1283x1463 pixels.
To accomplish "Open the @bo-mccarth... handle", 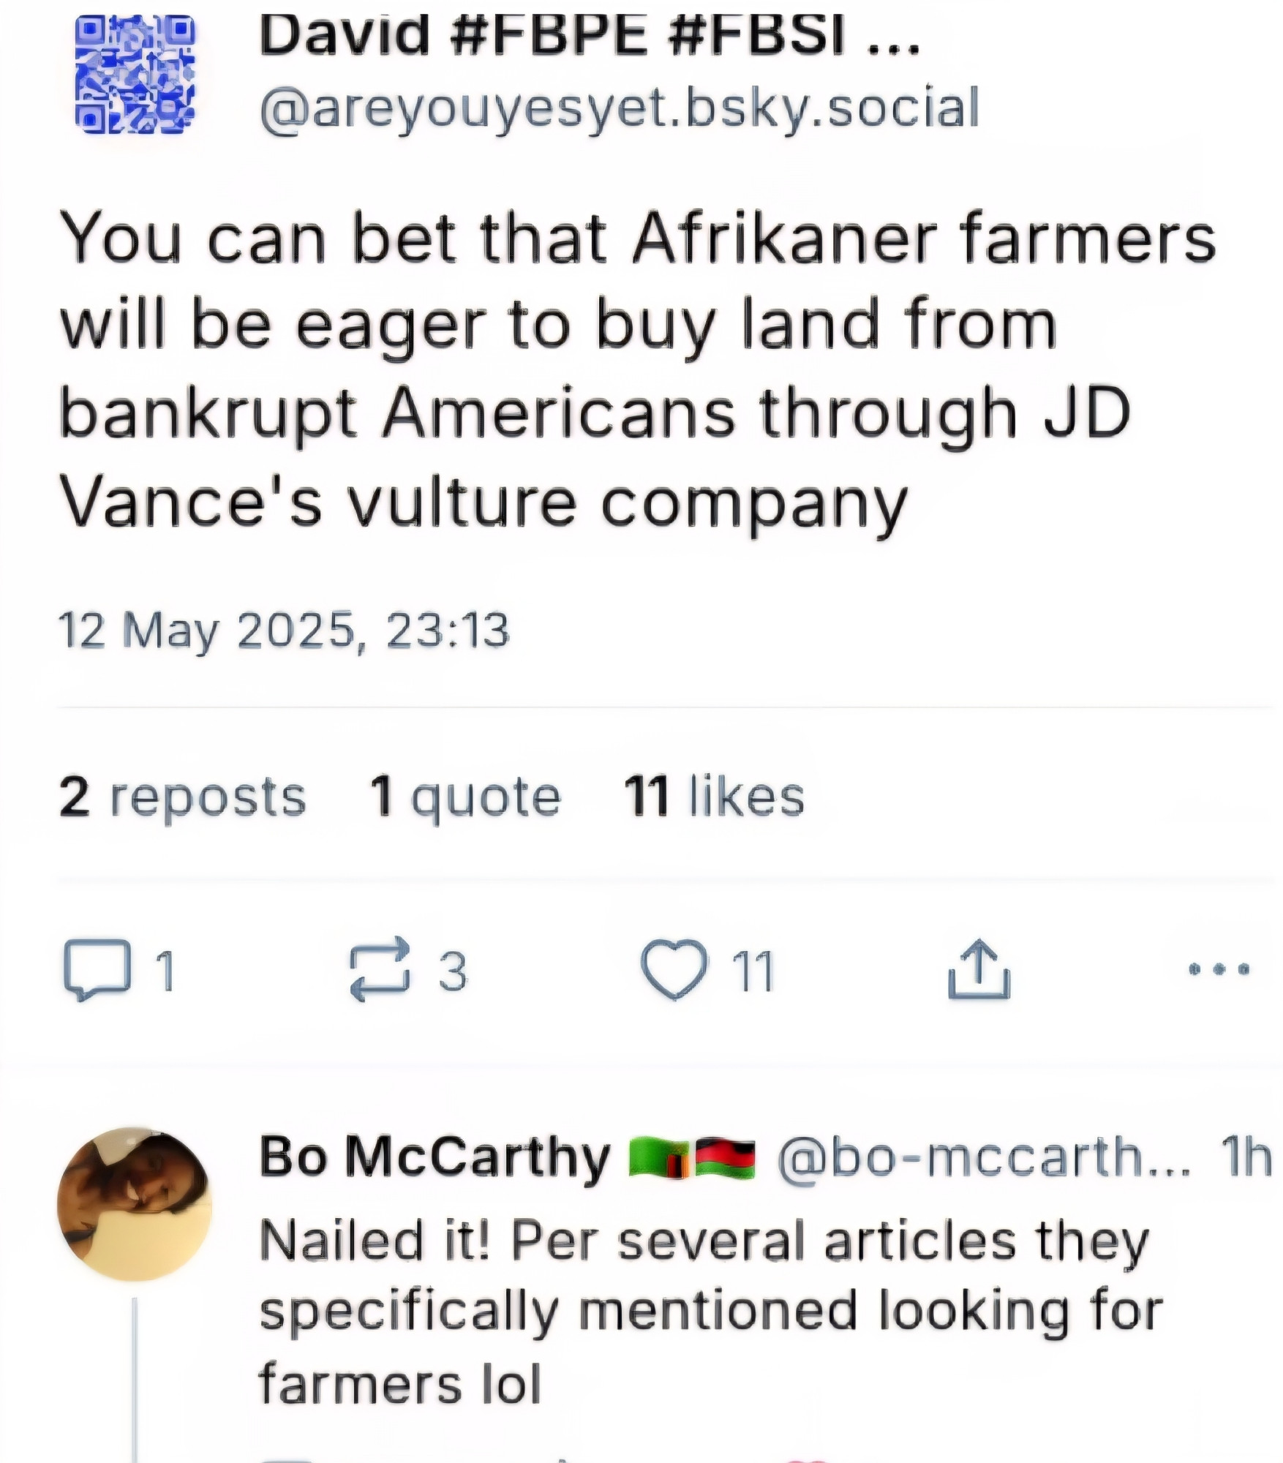I will click(984, 1157).
